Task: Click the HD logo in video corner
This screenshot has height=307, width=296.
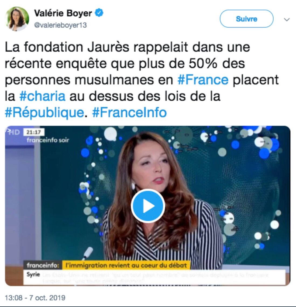Action: [x=13, y=132]
